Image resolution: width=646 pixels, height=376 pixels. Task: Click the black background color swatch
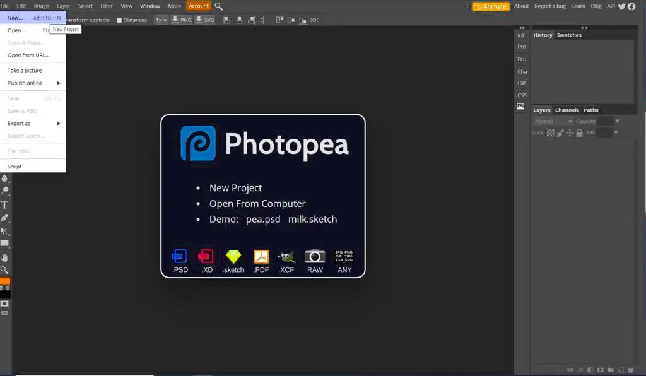[x=5, y=294]
